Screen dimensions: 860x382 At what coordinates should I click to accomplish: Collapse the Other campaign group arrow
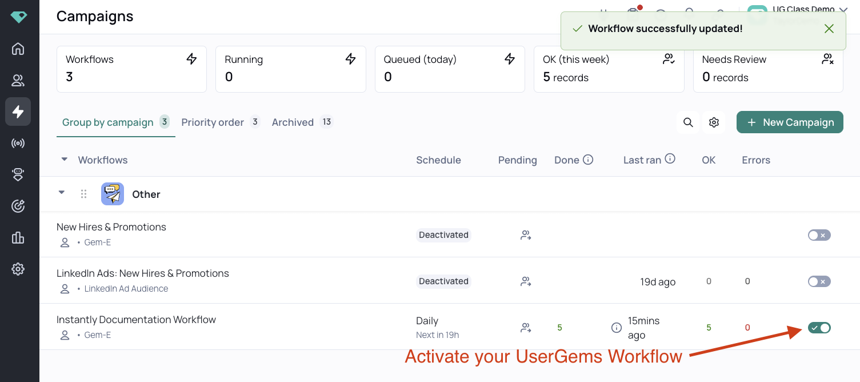[x=62, y=193]
